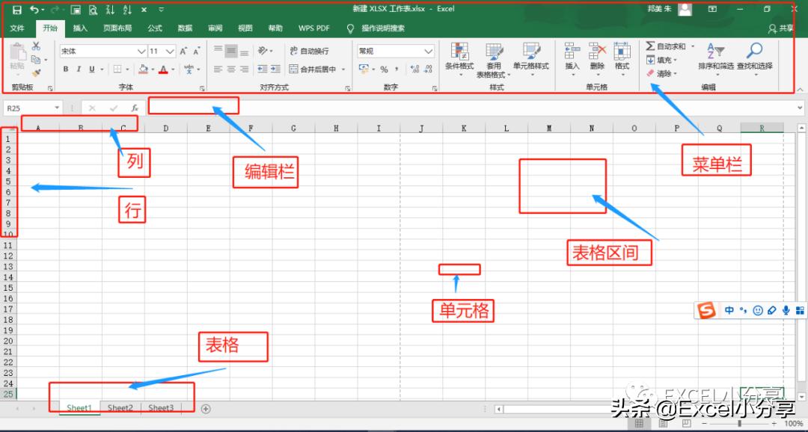The width and height of the screenshot is (808, 432).
Task: Toggle bold formatting
Action: click(66, 69)
